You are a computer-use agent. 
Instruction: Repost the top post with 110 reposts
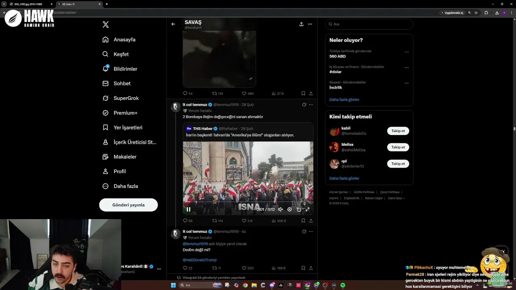[x=218, y=93]
